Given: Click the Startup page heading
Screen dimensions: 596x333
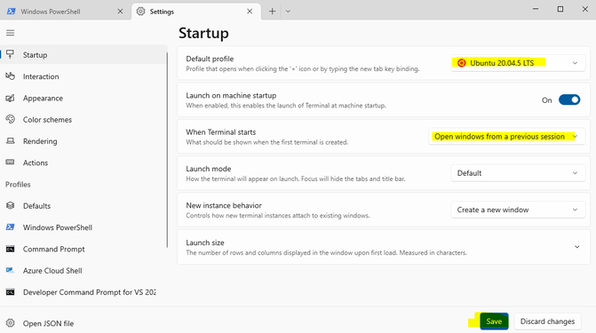Looking at the screenshot, I should point(203,33).
